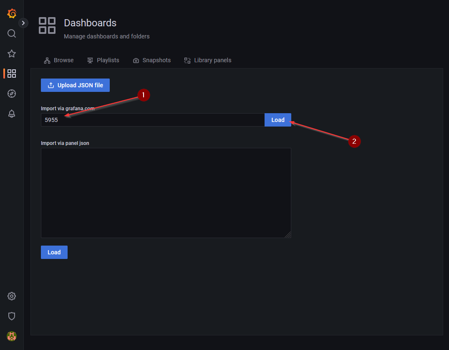
Task: Open the Search dashboards magnifier icon
Action: click(12, 33)
